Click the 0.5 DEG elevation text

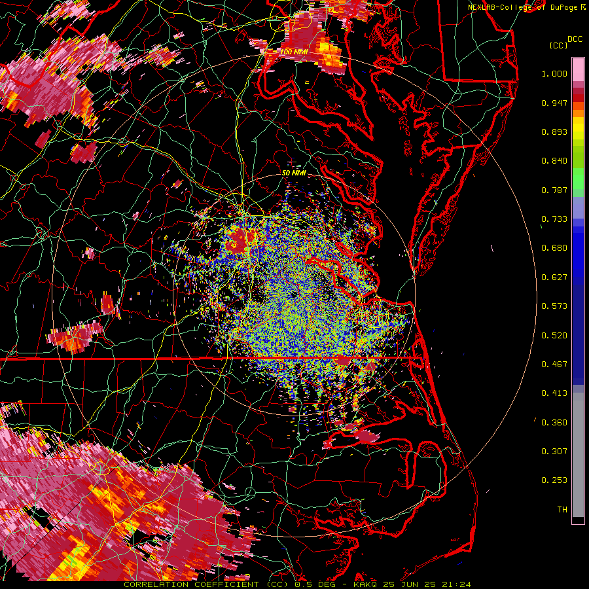click(x=315, y=584)
